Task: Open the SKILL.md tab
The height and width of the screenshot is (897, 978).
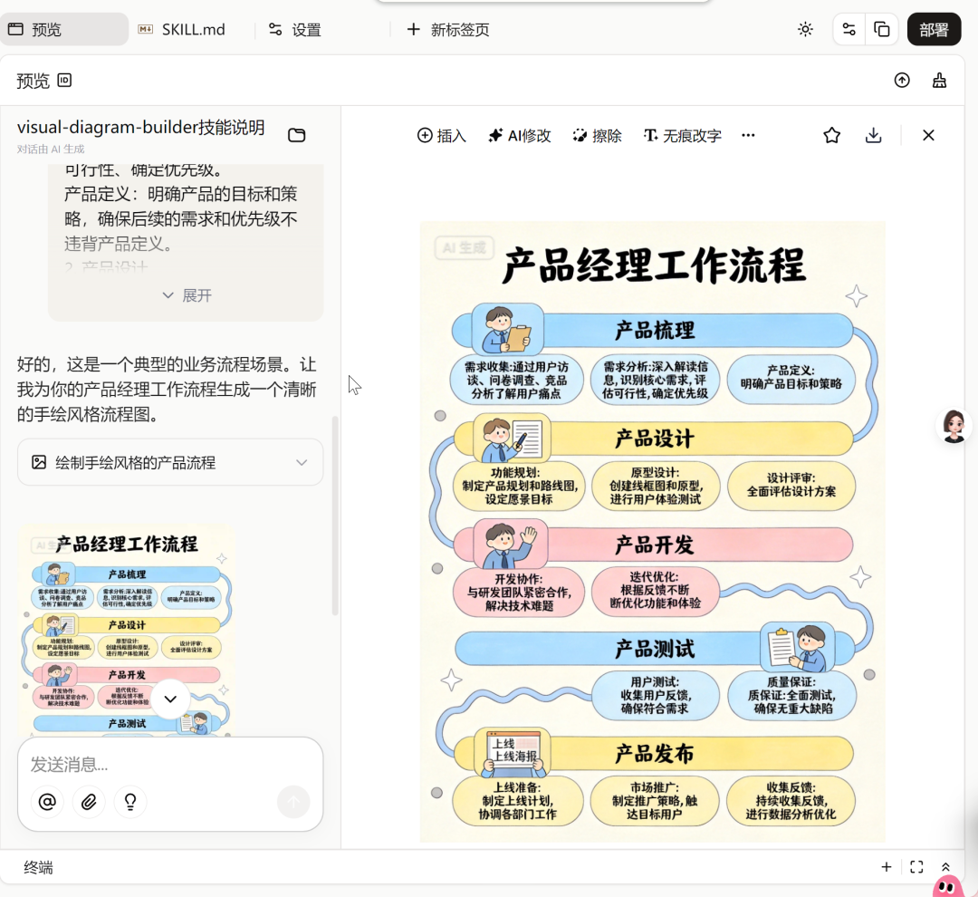Action: (x=181, y=29)
